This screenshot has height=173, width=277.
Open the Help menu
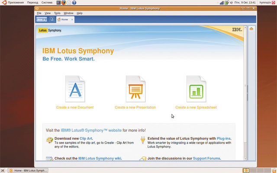pos(80,13)
